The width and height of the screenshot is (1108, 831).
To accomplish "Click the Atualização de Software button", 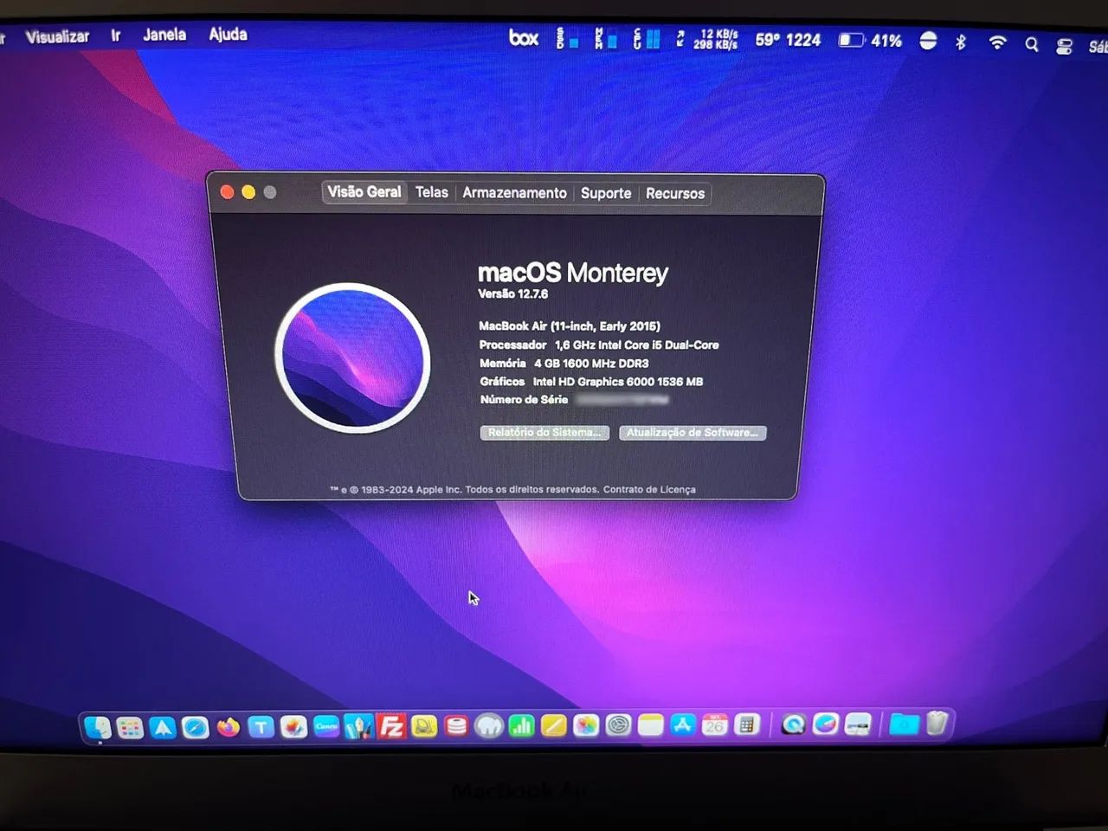I will [692, 433].
